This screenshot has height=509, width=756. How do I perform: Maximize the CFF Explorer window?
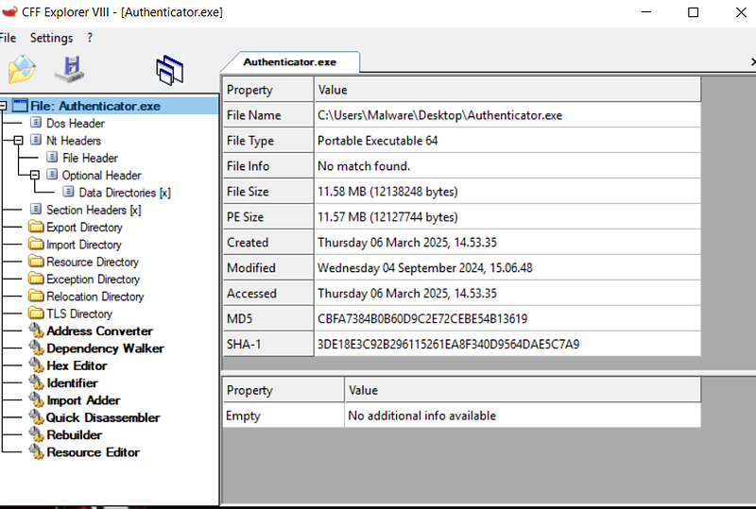tap(693, 12)
